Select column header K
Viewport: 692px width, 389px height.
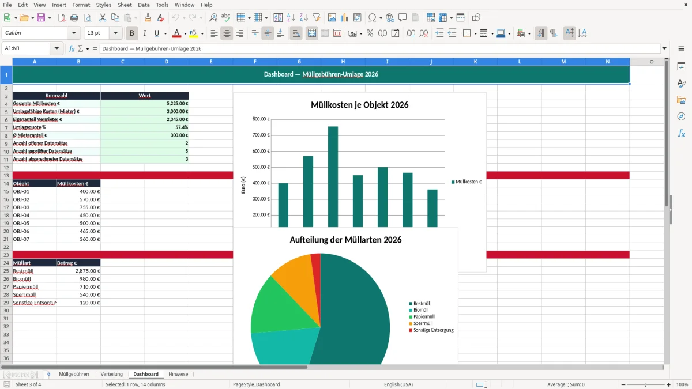coord(476,62)
